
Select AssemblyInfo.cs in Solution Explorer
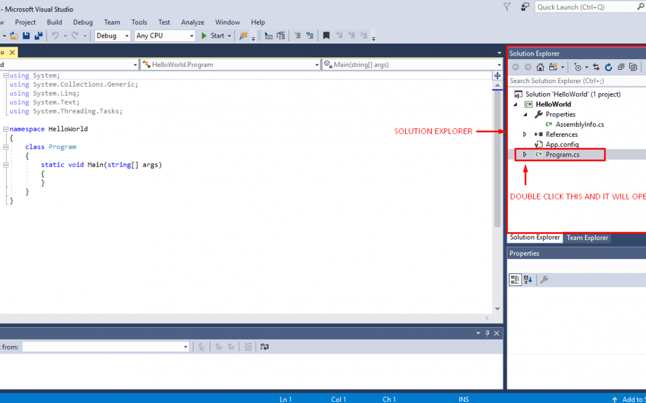point(580,124)
